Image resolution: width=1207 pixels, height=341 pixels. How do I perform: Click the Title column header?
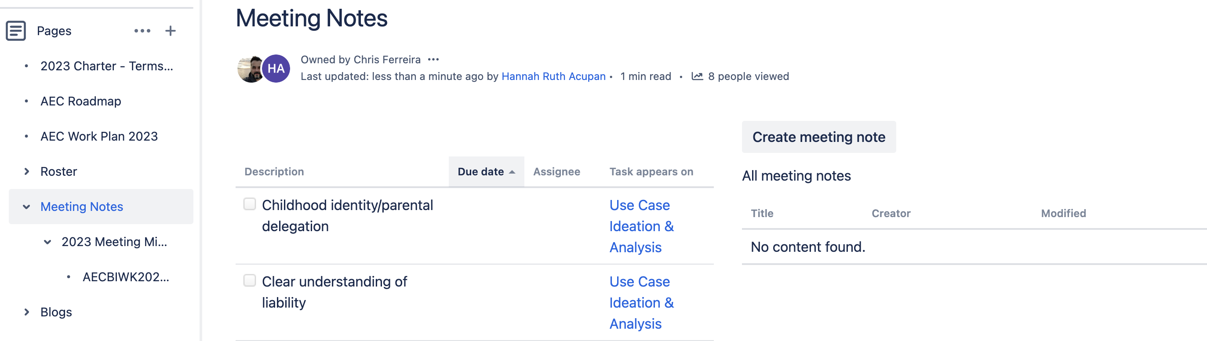pyautogui.click(x=762, y=214)
